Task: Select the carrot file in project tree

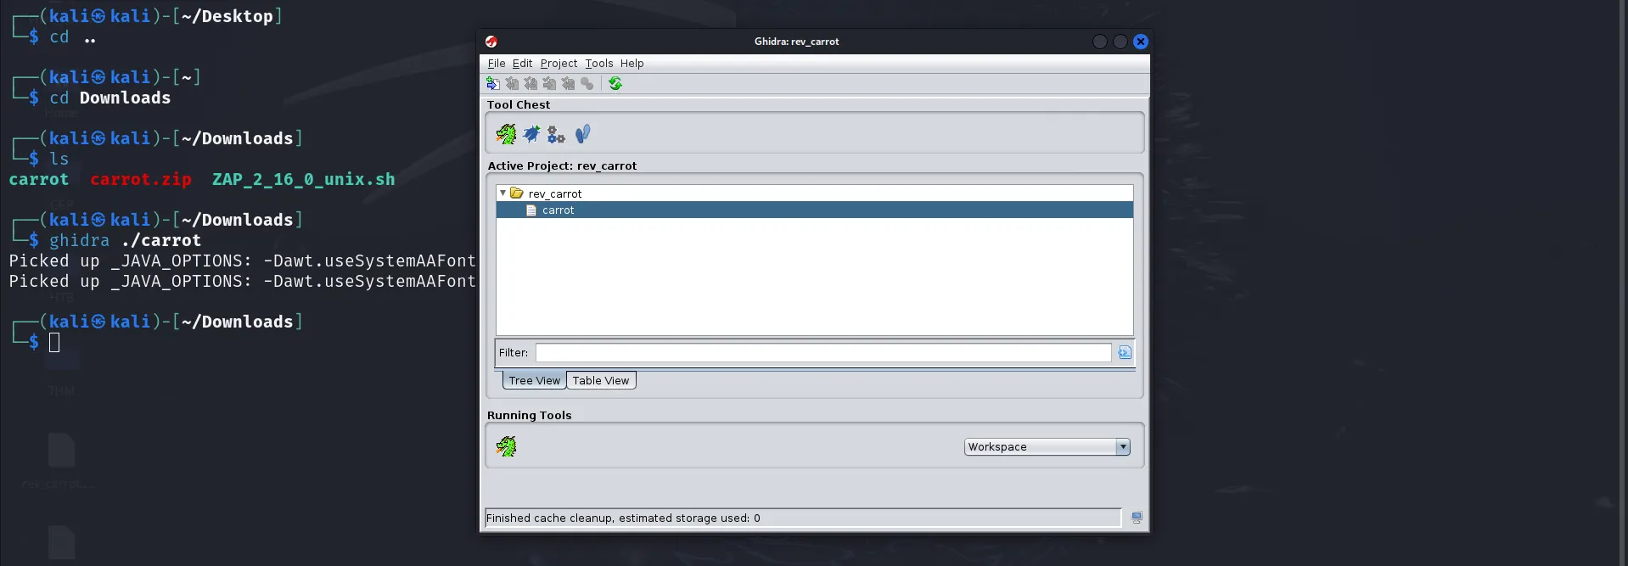Action: [815, 210]
